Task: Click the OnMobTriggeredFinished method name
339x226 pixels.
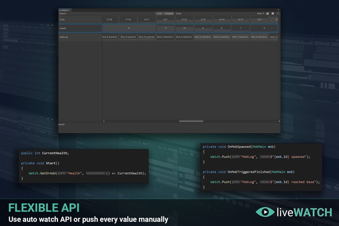Action: click(249, 172)
